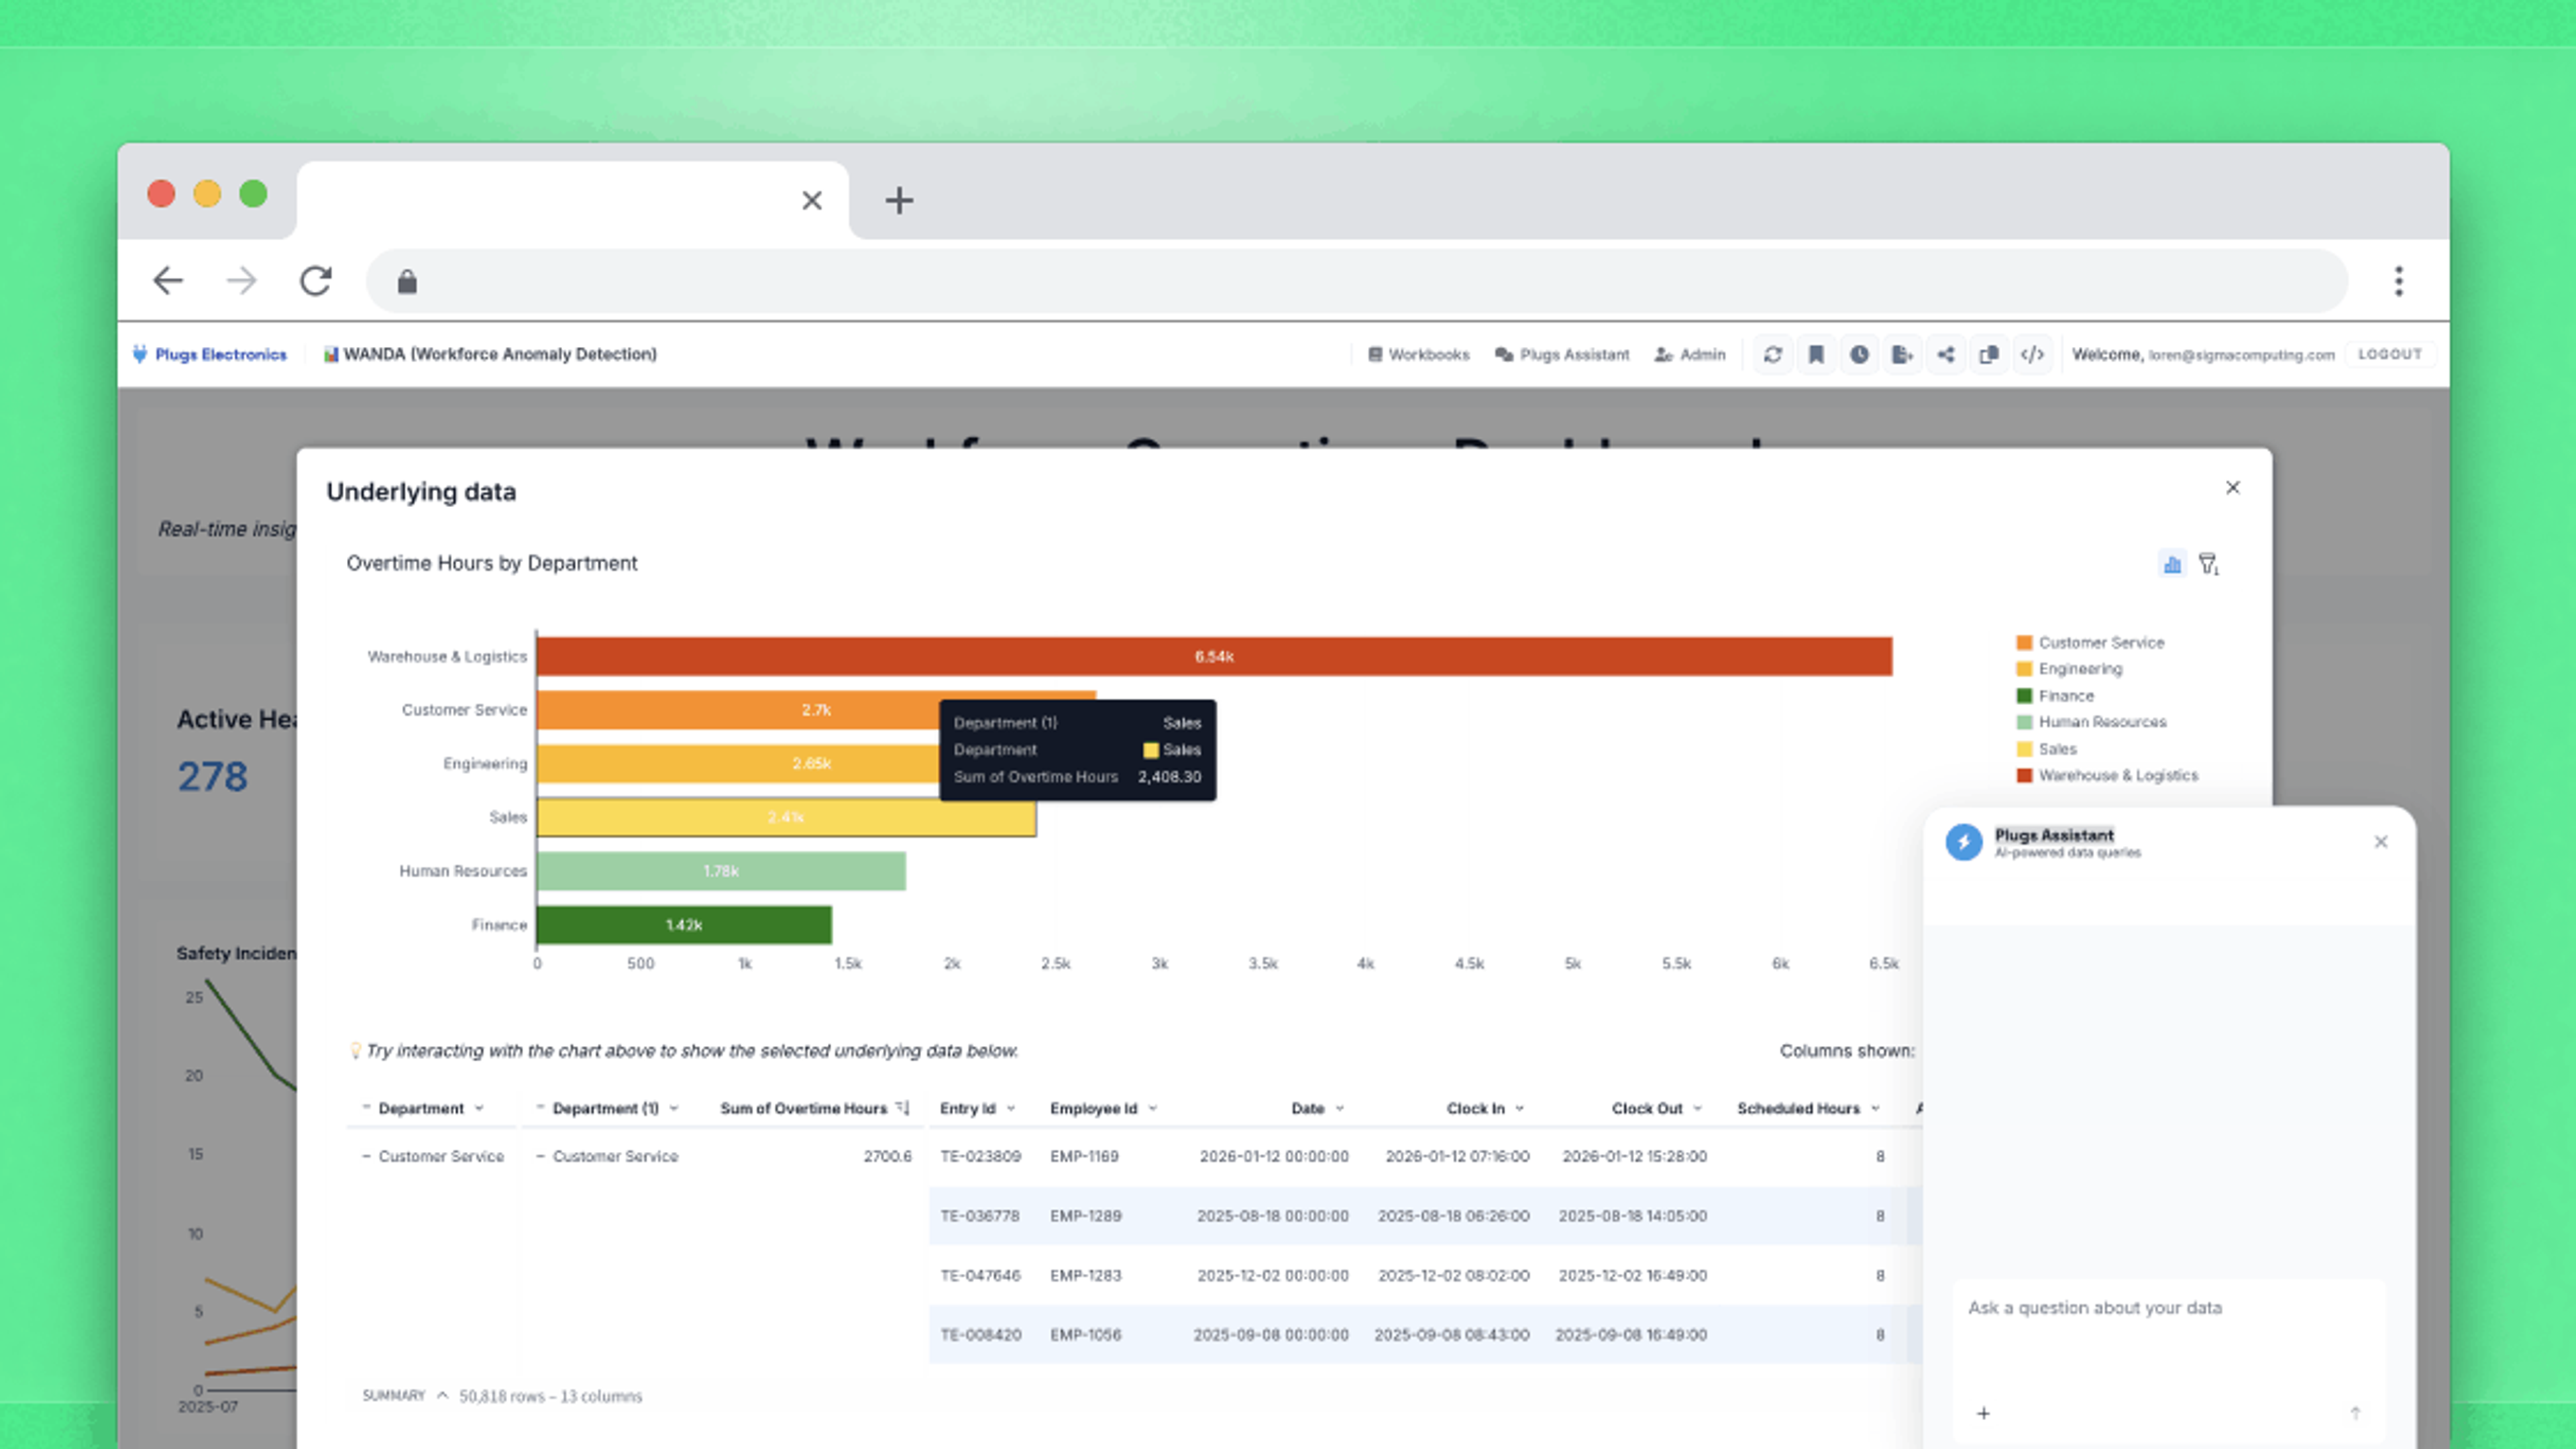The width and height of the screenshot is (2576, 1449).
Task: Click the Plugs Assistant lightning avatar icon
Action: point(1964,842)
